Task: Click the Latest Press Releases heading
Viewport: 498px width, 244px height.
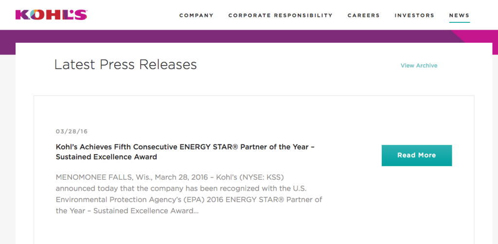Action: pyautogui.click(x=126, y=65)
